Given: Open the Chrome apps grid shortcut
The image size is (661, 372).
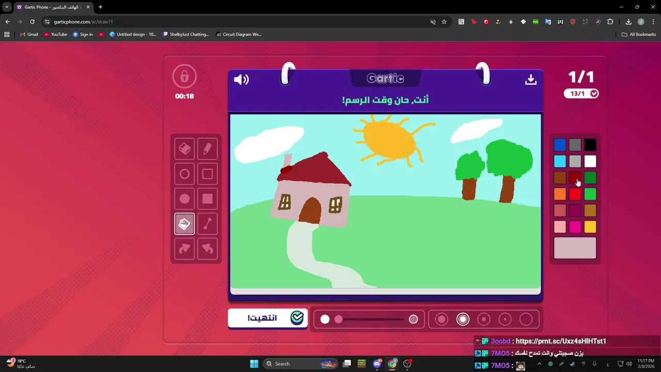Looking at the screenshot, I should [x=7, y=35].
